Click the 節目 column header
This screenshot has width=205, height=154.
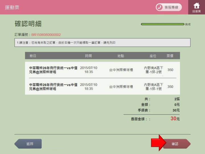(x=33, y=56)
